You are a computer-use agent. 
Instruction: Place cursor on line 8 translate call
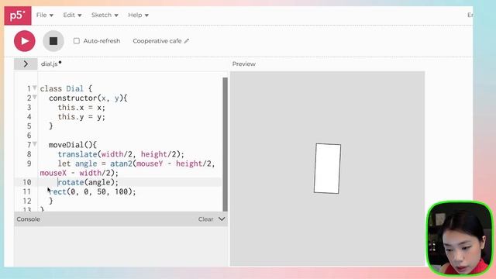[x=121, y=154]
